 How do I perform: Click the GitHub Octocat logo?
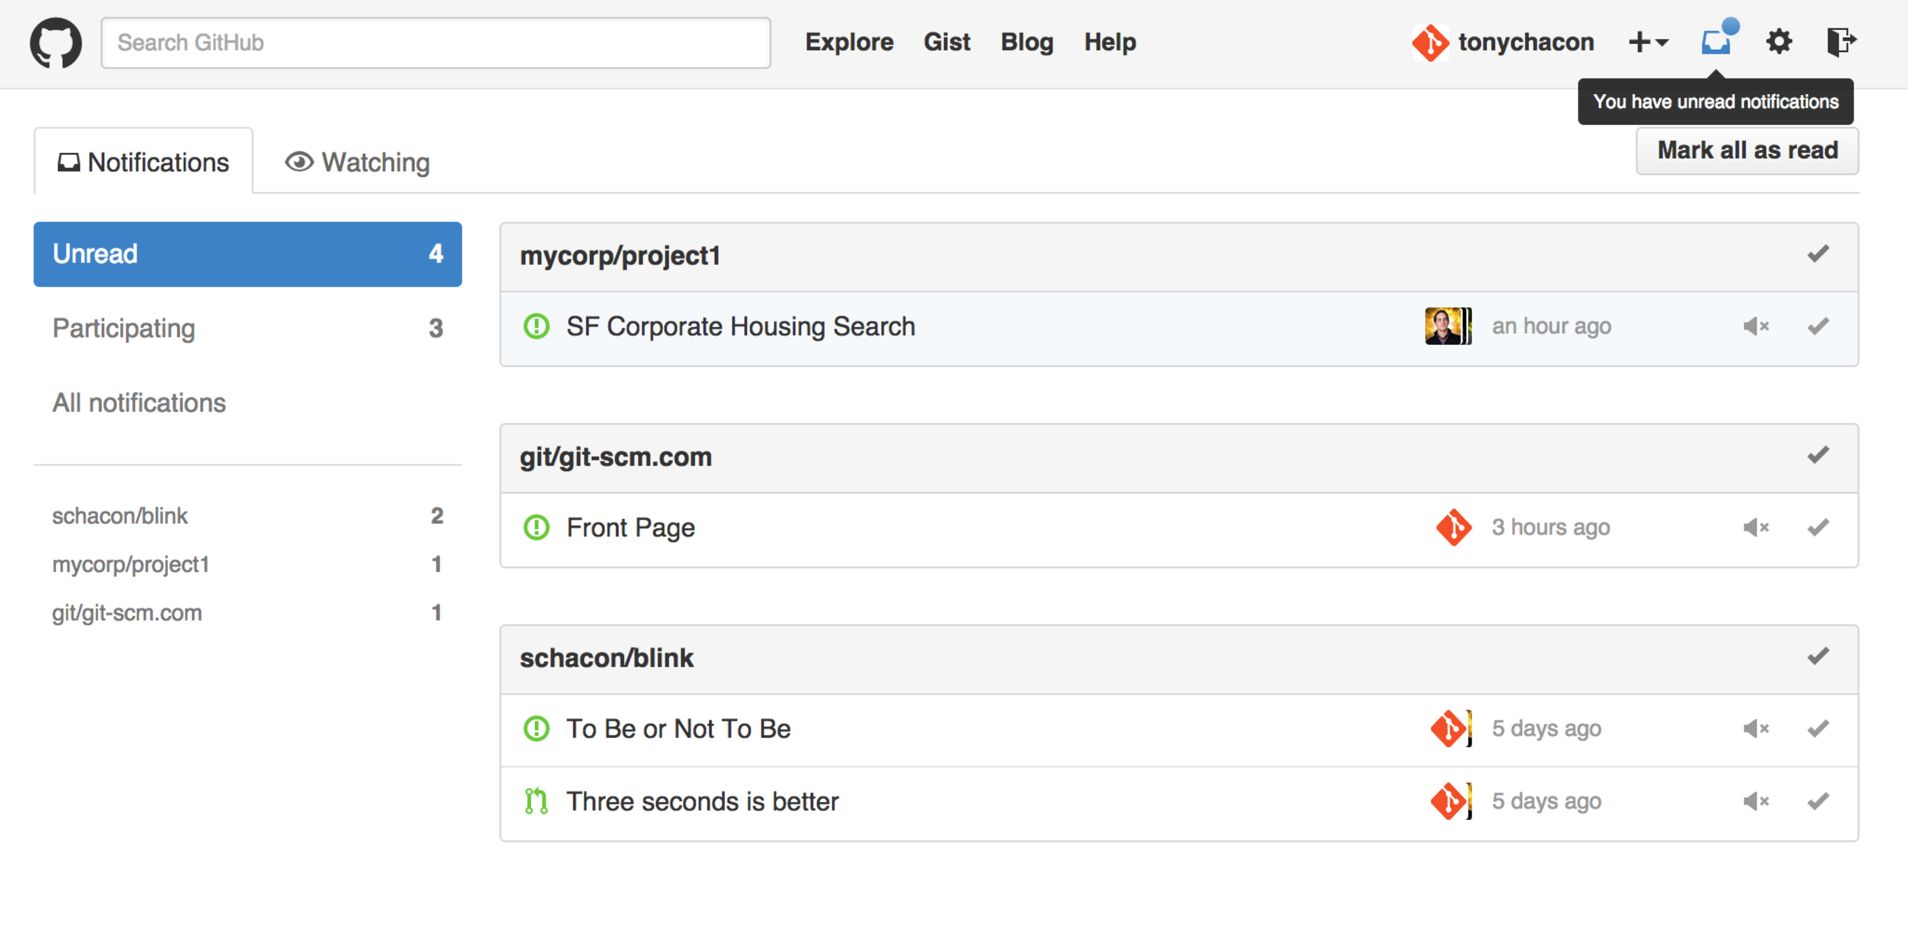[x=56, y=42]
